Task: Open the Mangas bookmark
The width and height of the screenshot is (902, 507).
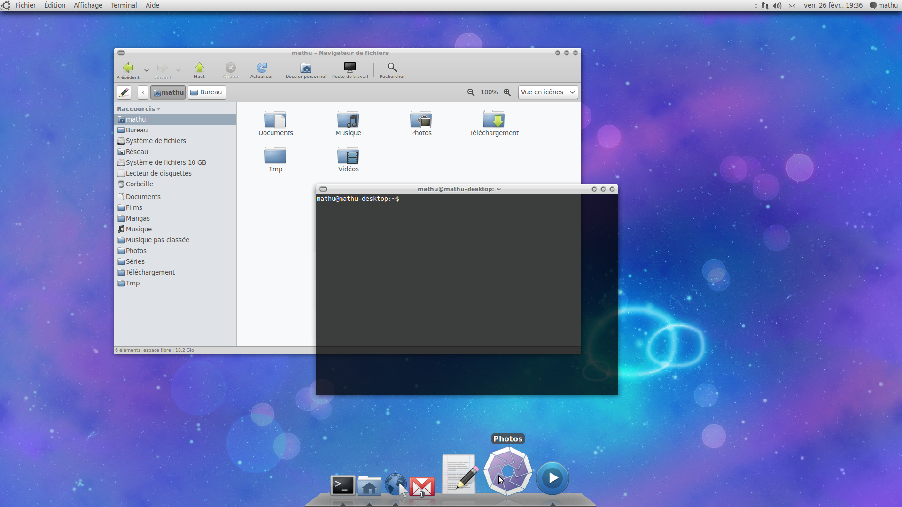Action: 175,219
